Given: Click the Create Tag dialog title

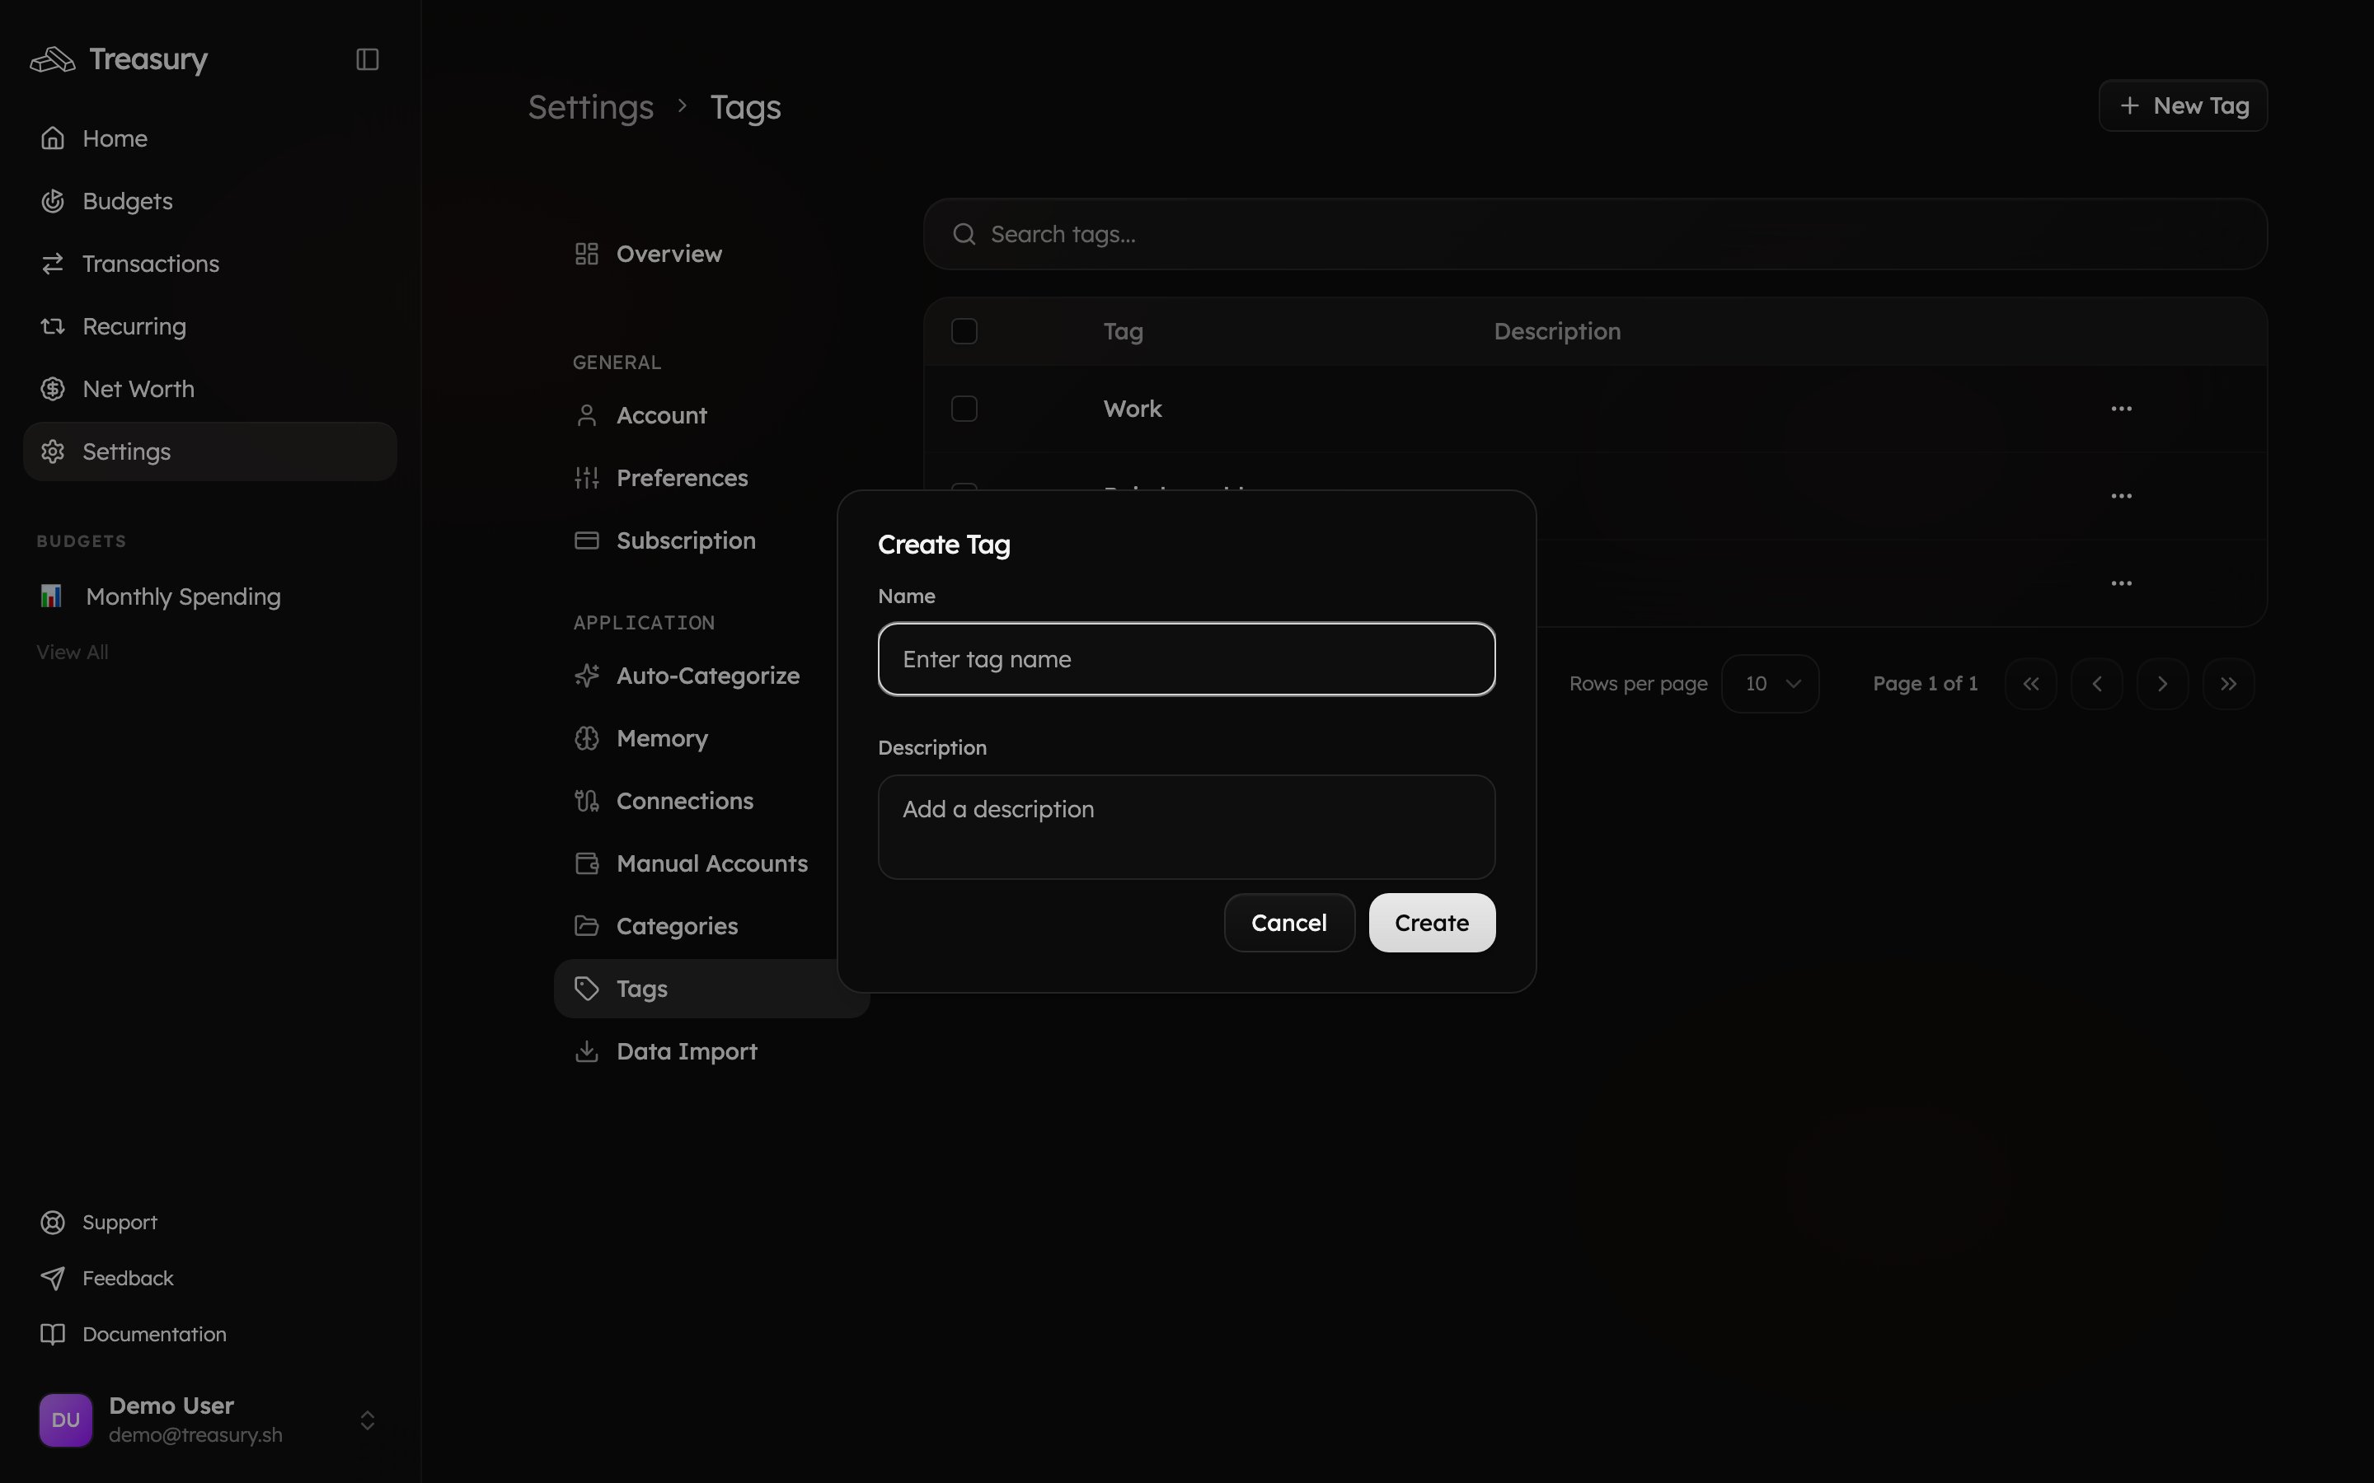Looking at the screenshot, I should [x=944, y=545].
